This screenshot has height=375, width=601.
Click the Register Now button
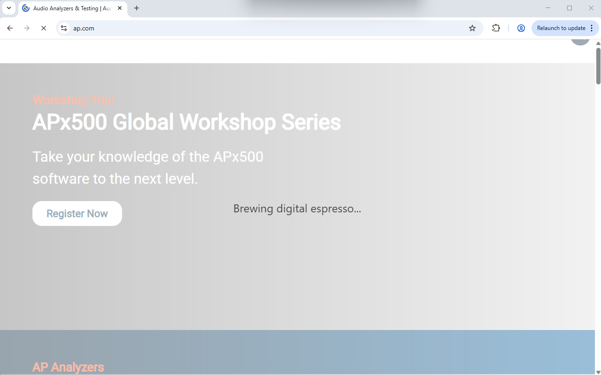(77, 214)
